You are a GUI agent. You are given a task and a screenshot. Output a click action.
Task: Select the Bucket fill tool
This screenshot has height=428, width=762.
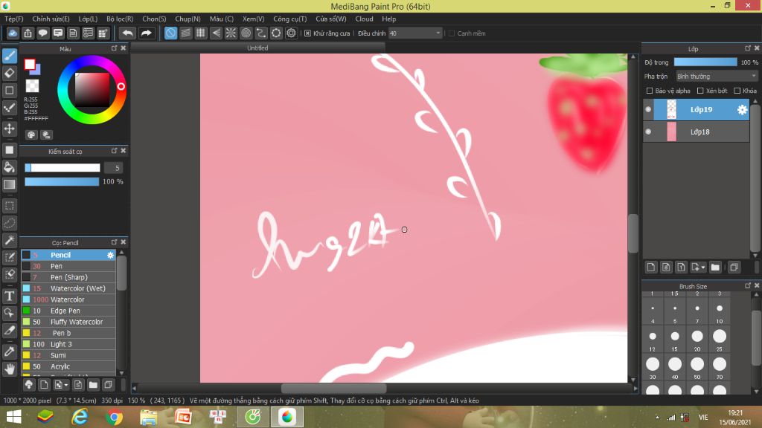[x=9, y=167]
